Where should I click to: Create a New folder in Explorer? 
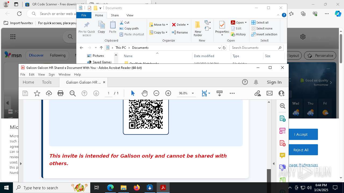[x=198, y=29]
